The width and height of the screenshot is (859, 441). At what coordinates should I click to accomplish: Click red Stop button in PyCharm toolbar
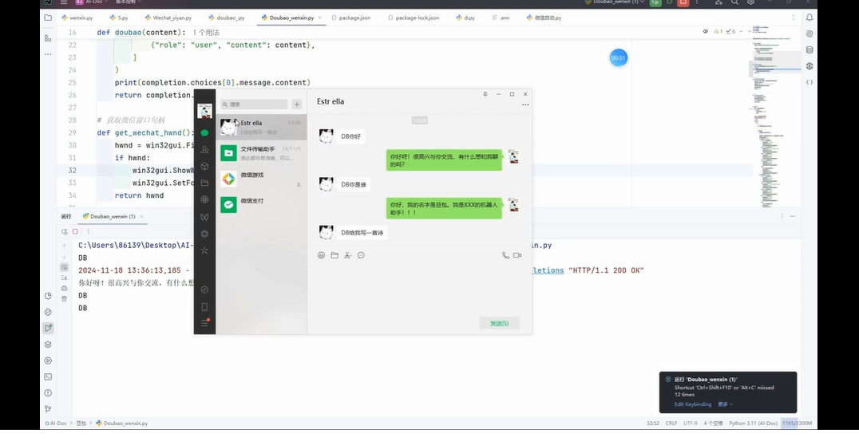coord(683,2)
